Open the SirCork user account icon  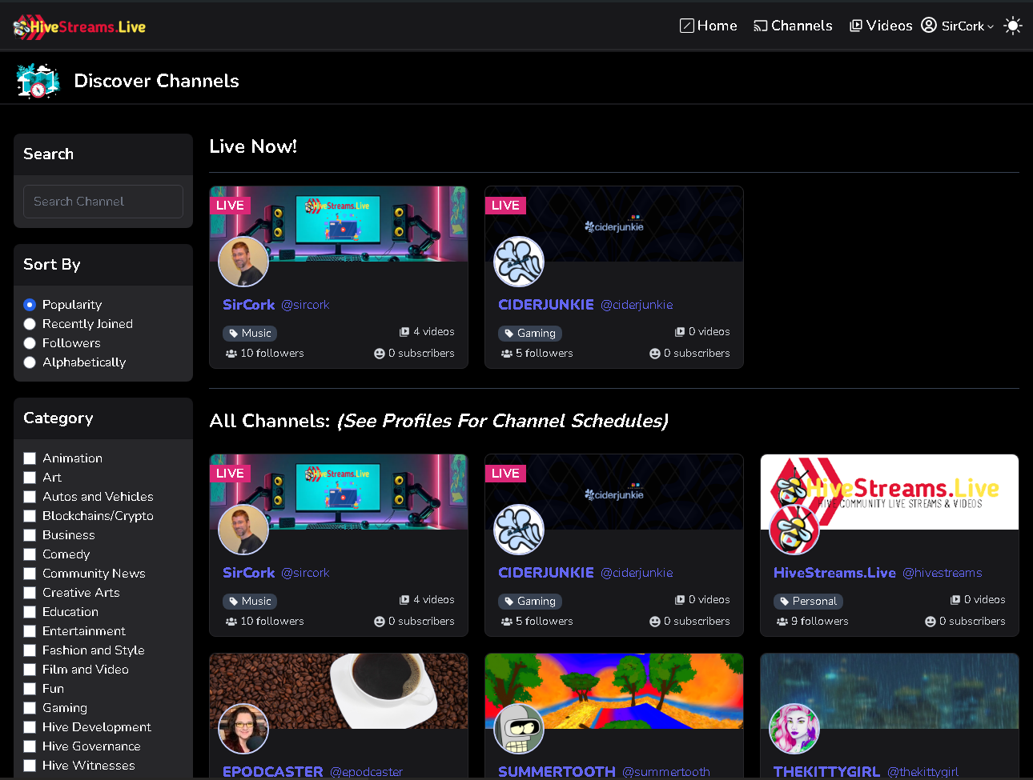coord(929,25)
